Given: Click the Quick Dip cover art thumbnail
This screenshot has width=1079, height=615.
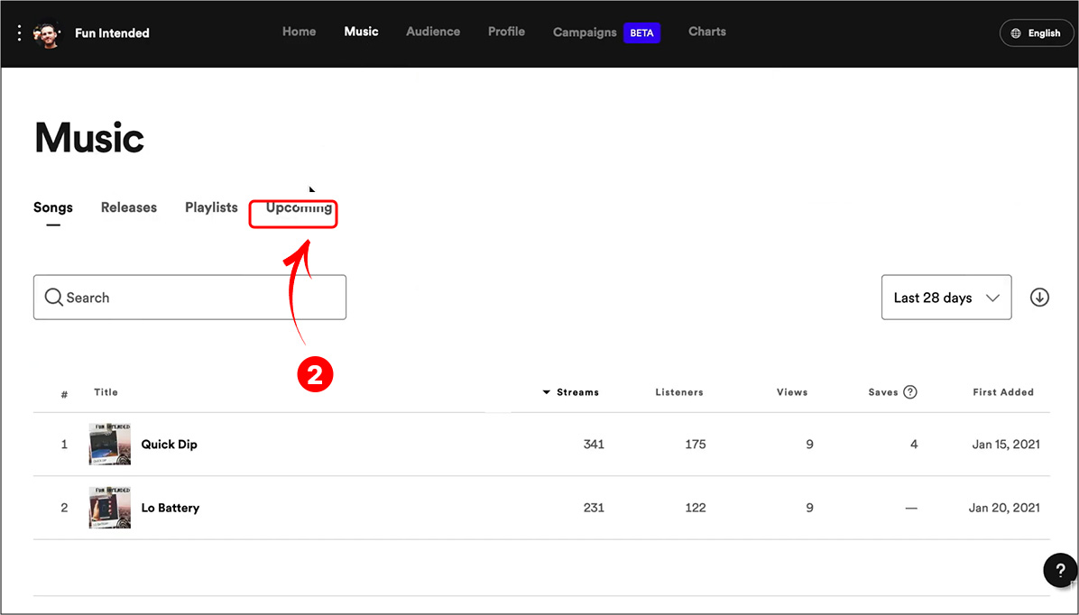Looking at the screenshot, I should [x=109, y=445].
